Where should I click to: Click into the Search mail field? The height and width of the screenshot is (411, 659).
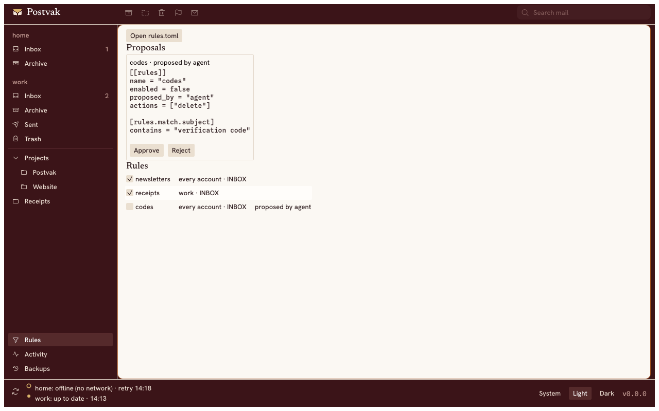(x=584, y=13)
